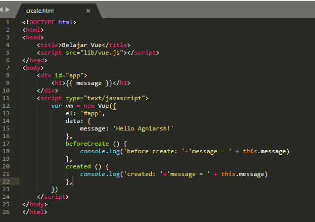Click the 'created: ' string on line 21
Image resolution: width=315 pixels, height=222 pixels.
(143, 174)
